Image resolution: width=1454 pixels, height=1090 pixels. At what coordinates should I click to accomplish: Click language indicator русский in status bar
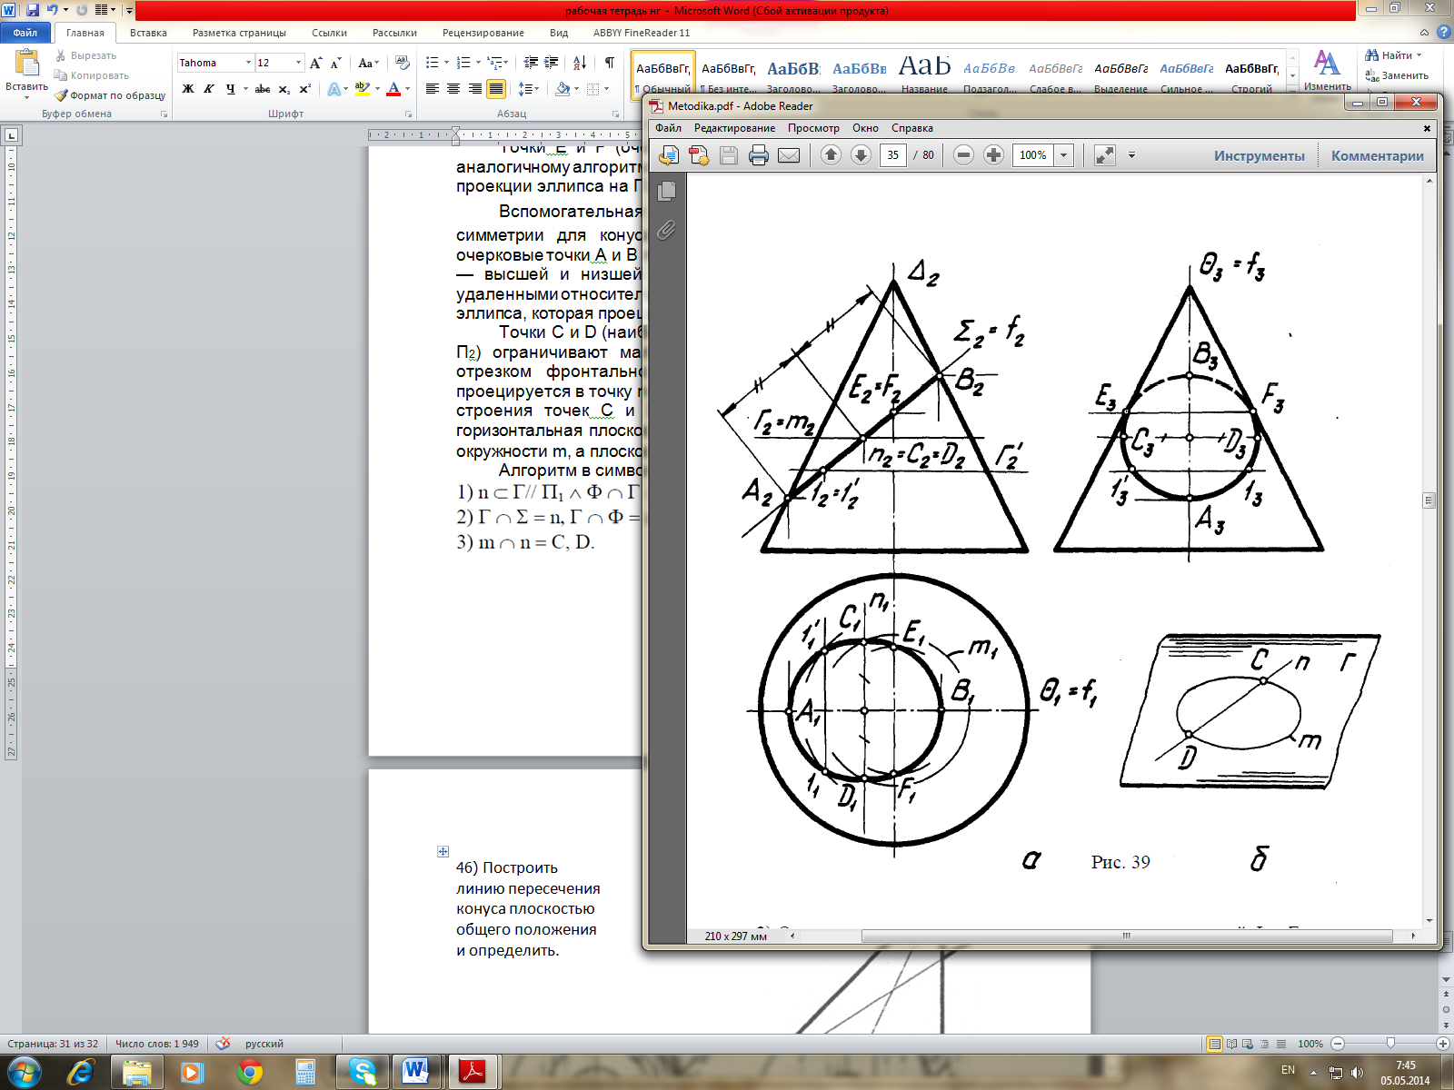[x=264, y=1044]
